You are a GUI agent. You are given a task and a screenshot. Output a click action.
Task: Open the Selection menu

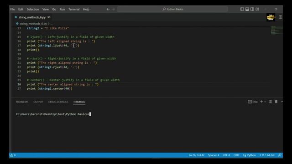[33, 9]
